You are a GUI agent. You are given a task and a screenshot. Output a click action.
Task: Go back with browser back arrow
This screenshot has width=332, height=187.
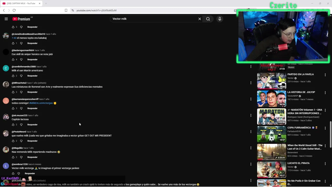[x=4, y=10]
